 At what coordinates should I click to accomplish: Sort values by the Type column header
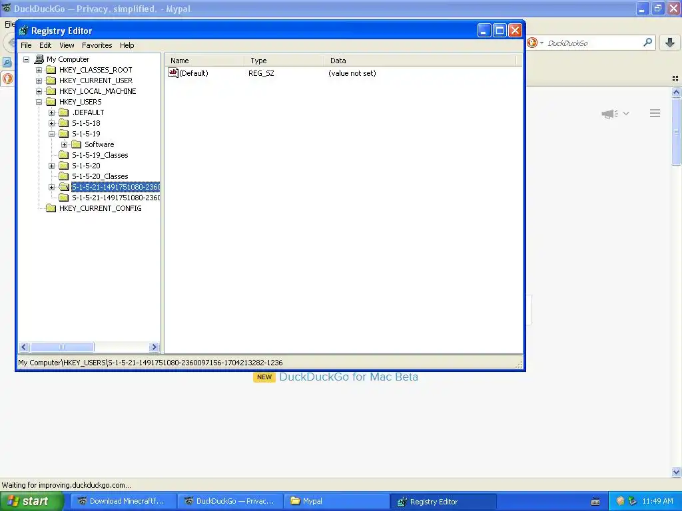(284, 61)
